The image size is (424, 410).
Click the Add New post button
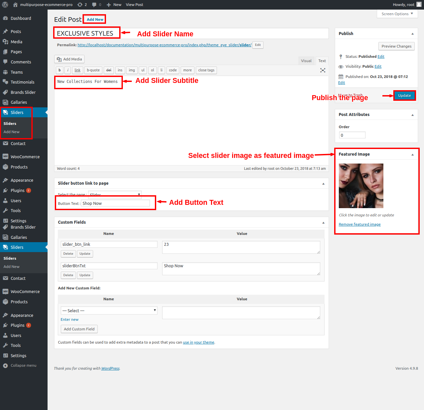point(95,19)
